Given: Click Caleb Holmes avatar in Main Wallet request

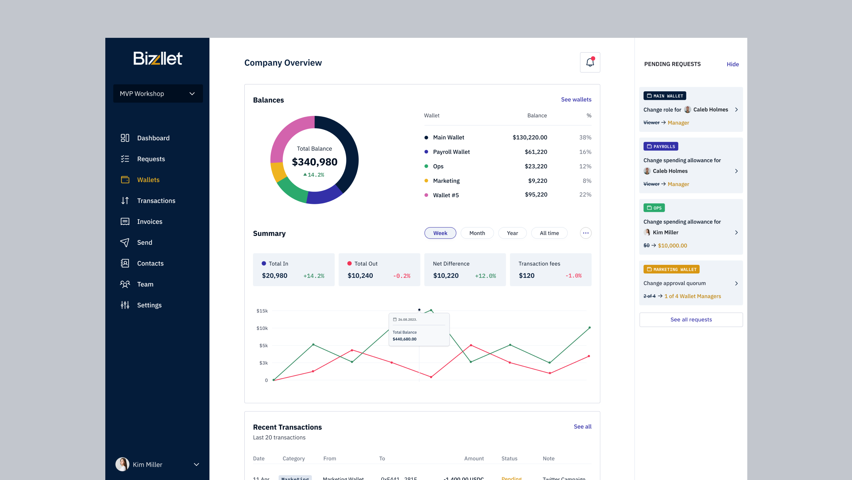Looking at the screenshot, I should (687, 109).
